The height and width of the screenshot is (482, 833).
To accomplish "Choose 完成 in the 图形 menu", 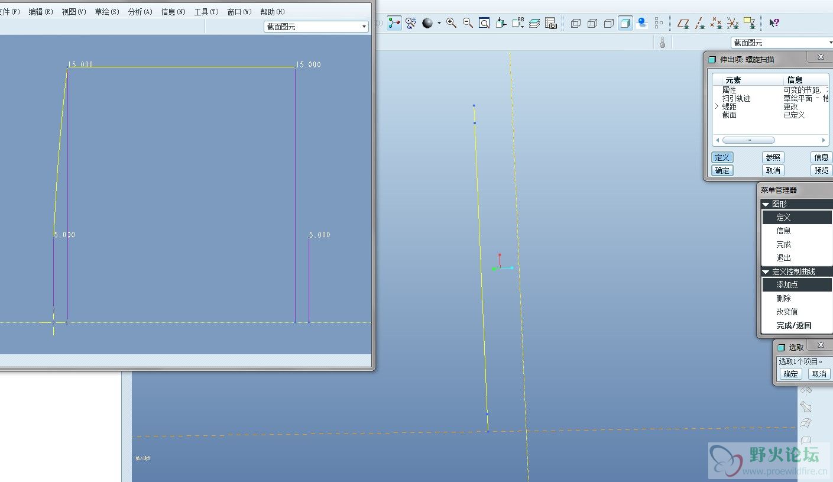I will [x=796, y=244].
